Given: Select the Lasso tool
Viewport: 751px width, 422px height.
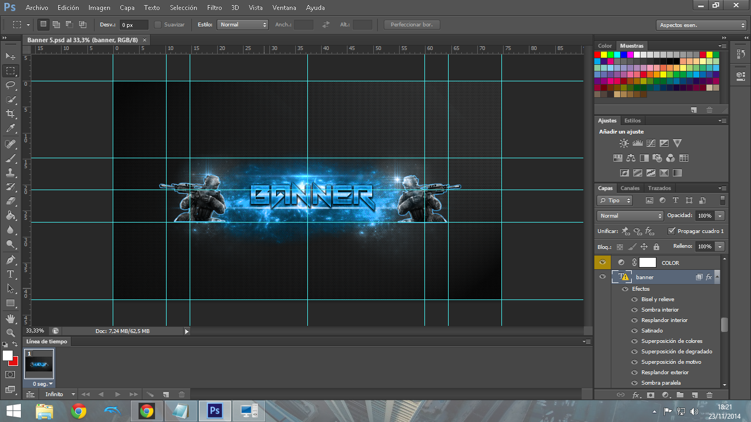Looking at the screenshot, I should click(x=10, y=85).
